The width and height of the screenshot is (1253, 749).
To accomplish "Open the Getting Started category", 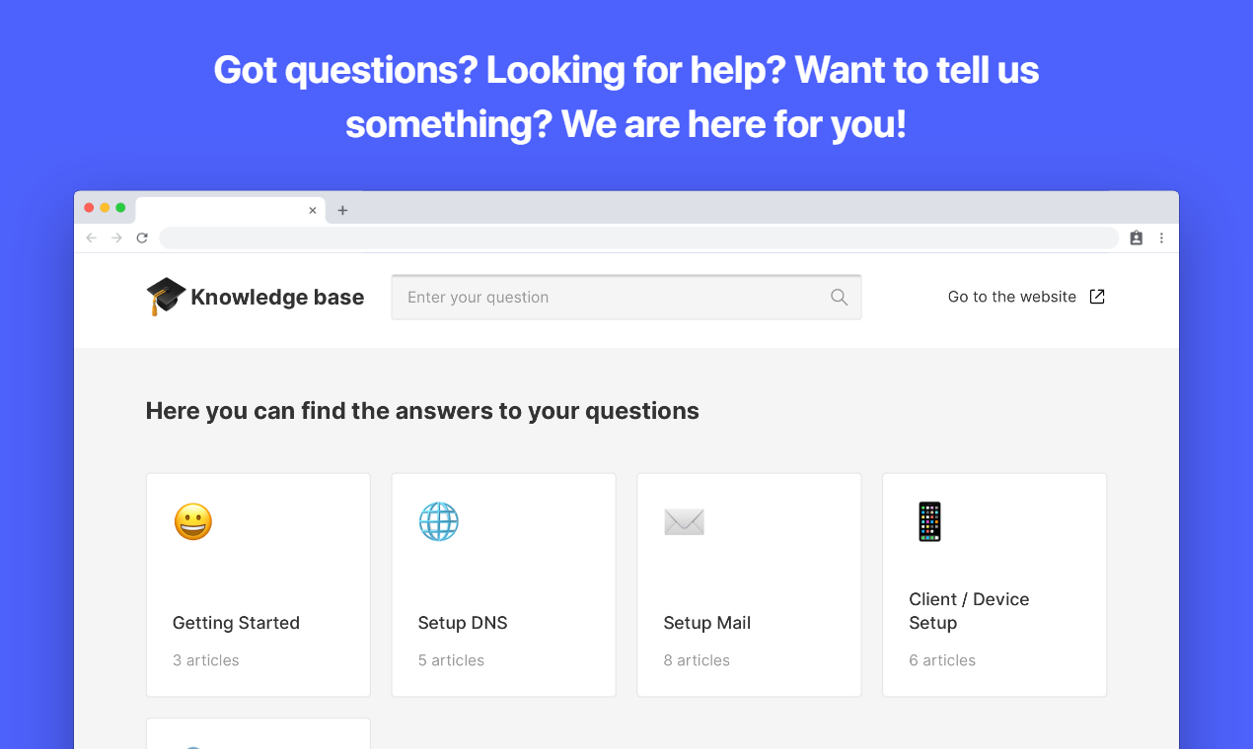I will tap(236, 623).
